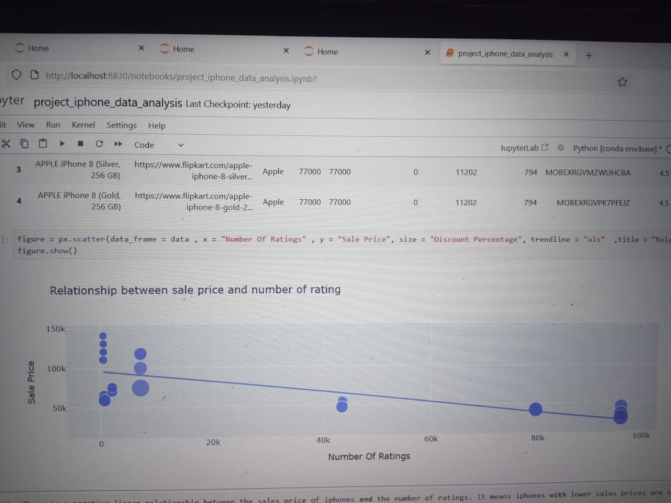Close the project_iphone_data_analysis tab
Screen dimensions: 671x503
(x=566, y=54)
